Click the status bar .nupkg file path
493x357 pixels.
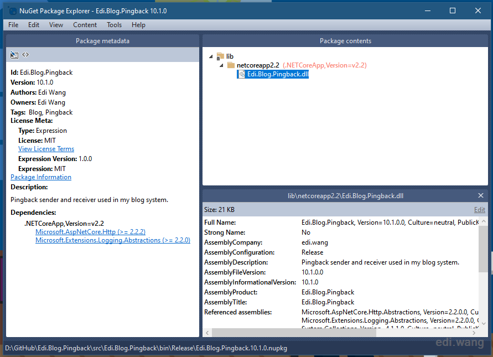(146, 348)
